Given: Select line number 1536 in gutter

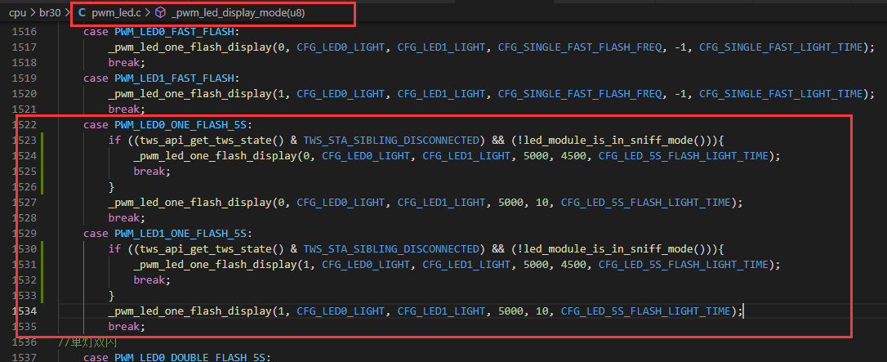Looking at the screenshot, I should tap(24, 342).
